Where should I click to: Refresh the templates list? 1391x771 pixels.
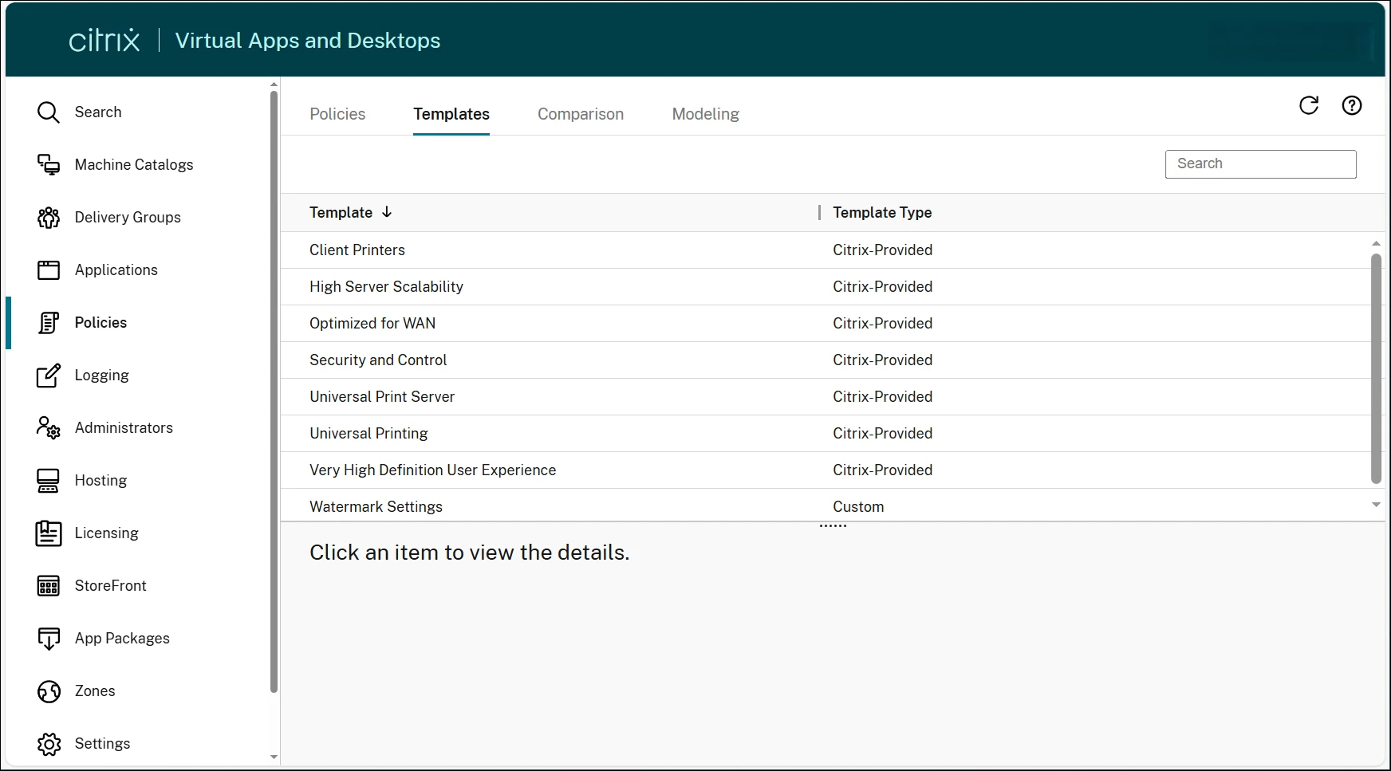[1309, 105]
